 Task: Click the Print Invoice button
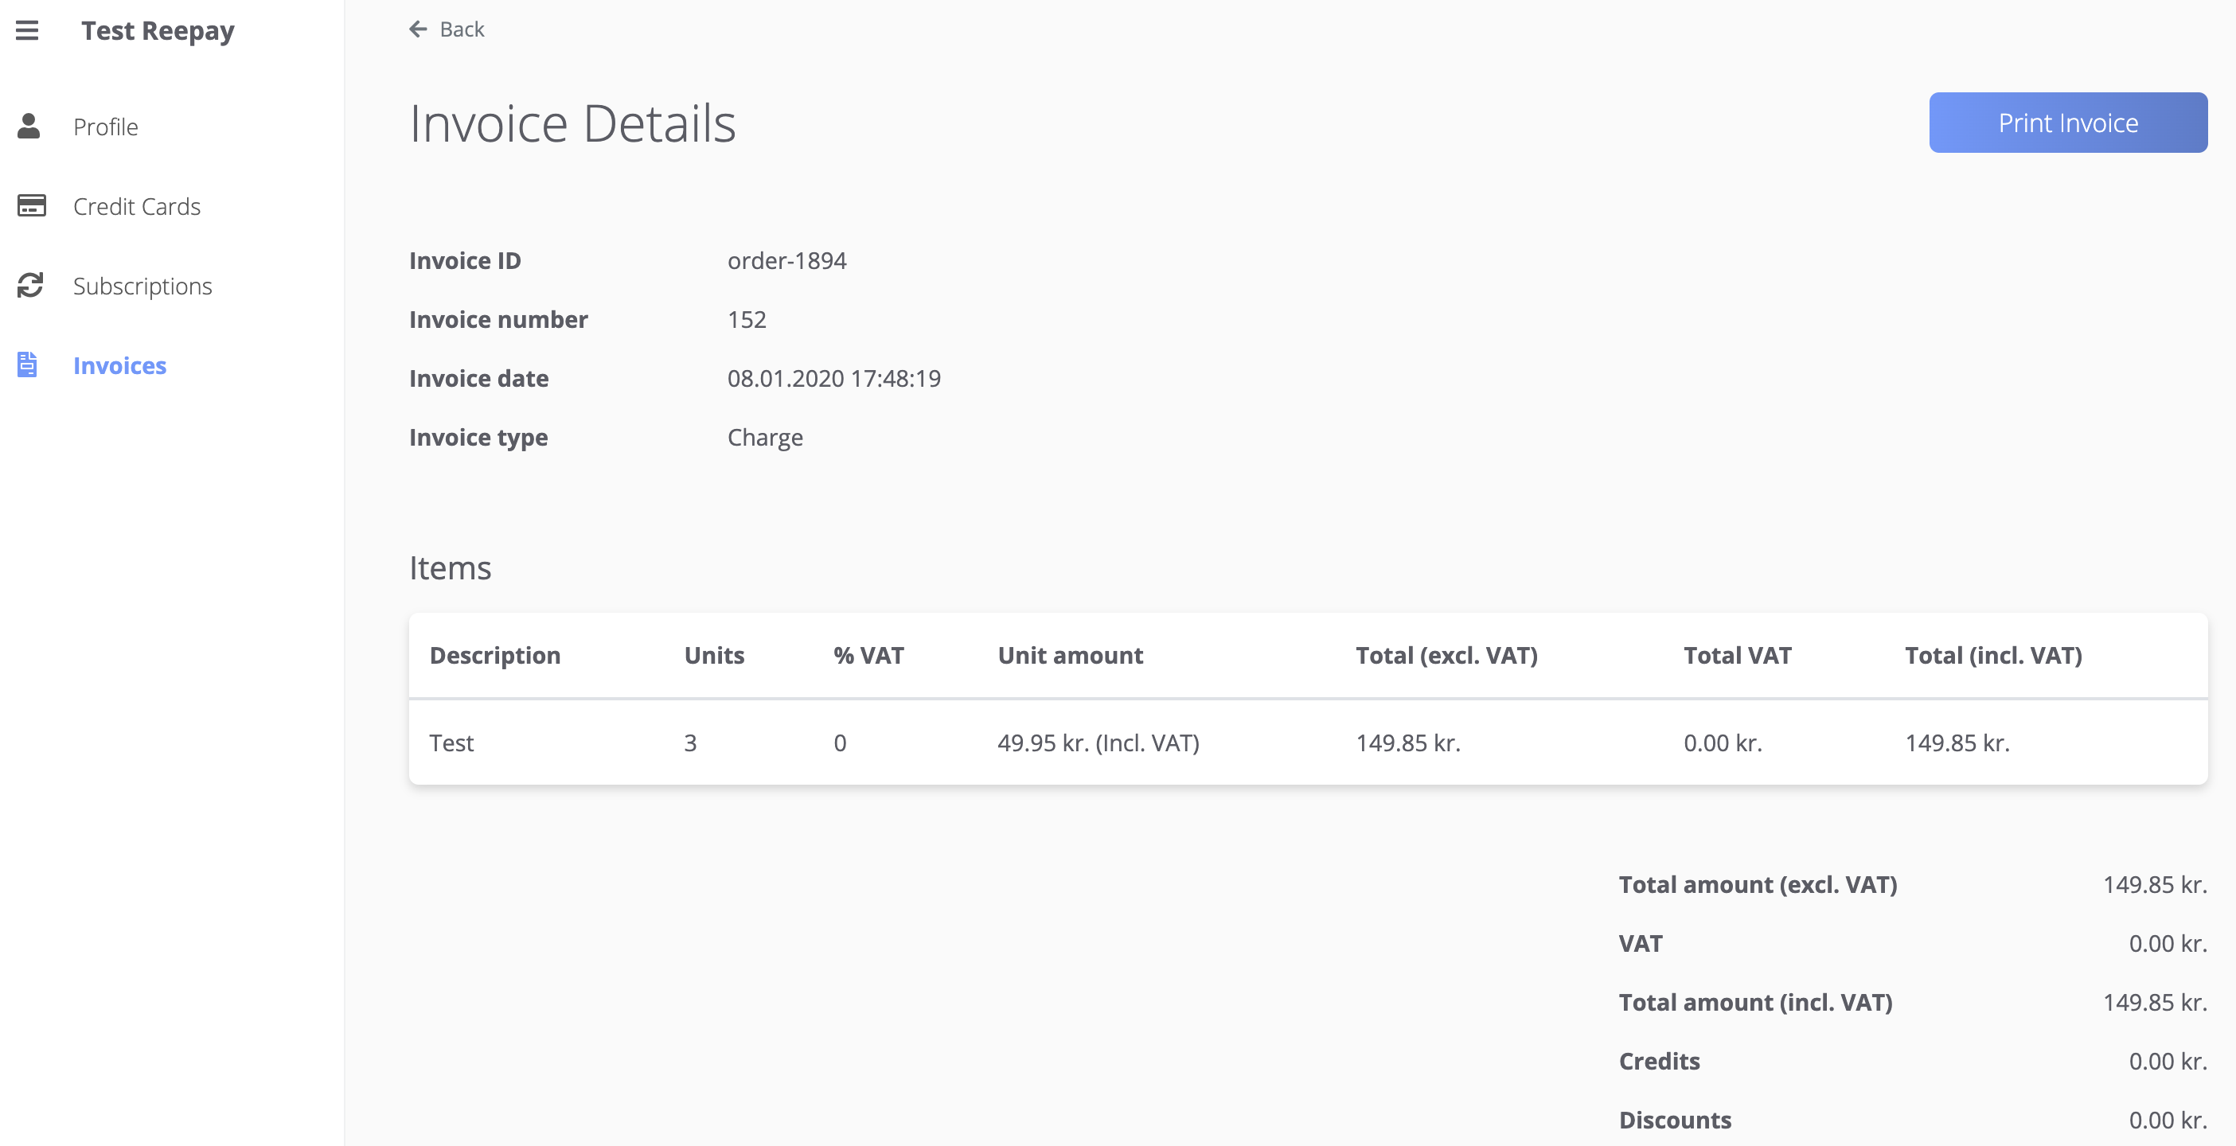coord(2067,123)
